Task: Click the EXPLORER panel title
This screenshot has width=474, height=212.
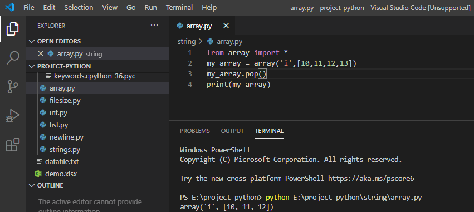Action: 51,26
